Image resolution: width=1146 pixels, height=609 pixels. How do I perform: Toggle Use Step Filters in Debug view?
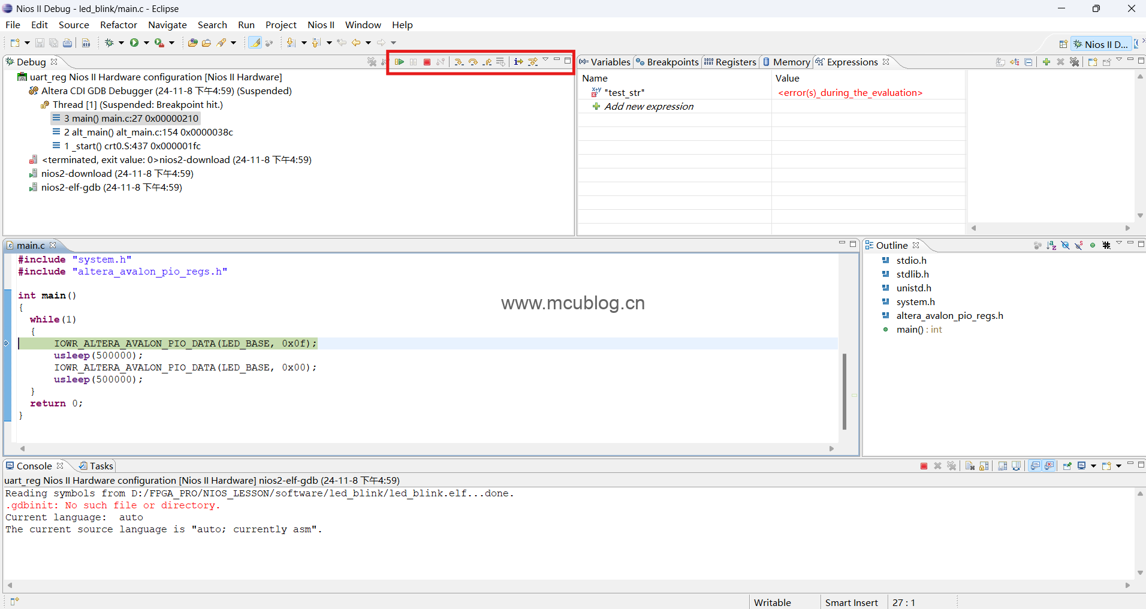pyautogui.click(x=533, y=62)
